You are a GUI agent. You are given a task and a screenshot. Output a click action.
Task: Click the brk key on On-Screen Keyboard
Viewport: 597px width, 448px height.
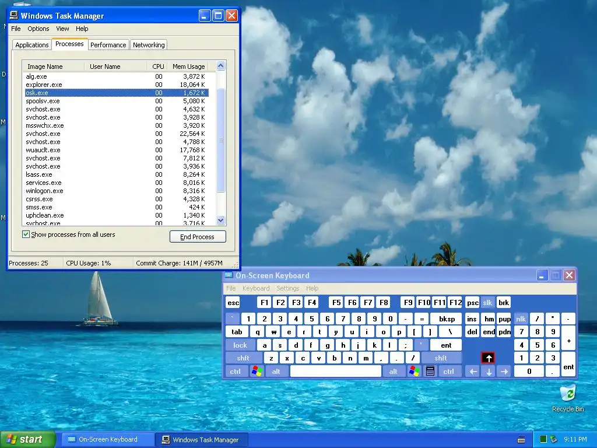tap(504, 303)
